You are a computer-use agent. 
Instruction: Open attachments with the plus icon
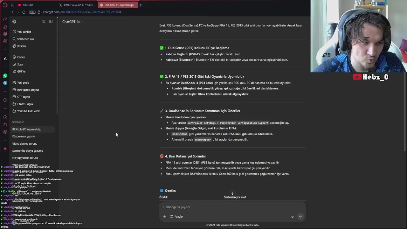point(165,217)
